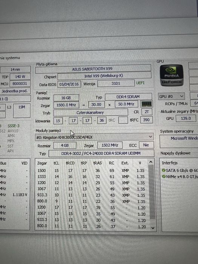Click the Microsoft Windows operating system field
This screenshot has width=198, height=264.
(x=179, y=141)
